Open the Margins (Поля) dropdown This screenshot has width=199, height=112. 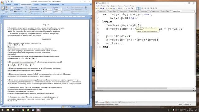pyautogui.click(x=12, y=9)
